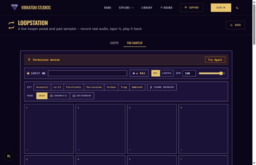Click the Vibratom Studios logo icon
The image size is (256, 165).
14,7
